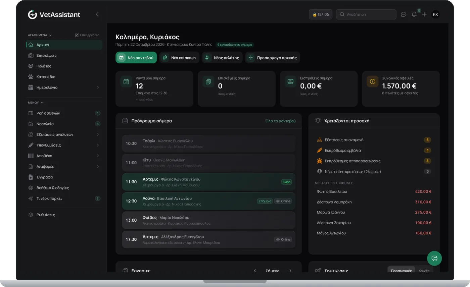Open the notifications bell icon
Viewport: 470px width, 287px height.
(x=414, y=14)
